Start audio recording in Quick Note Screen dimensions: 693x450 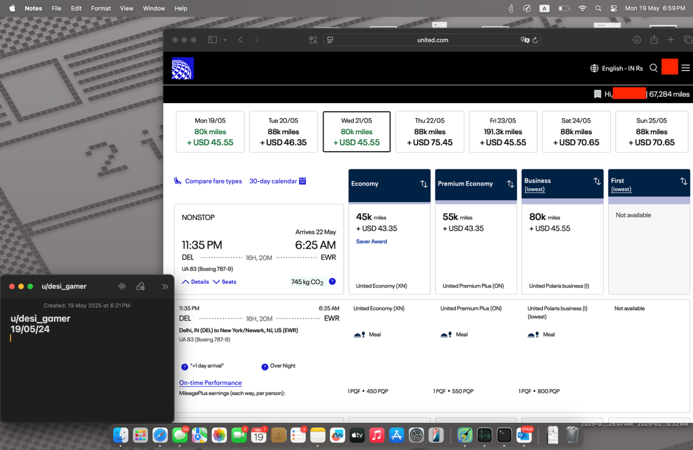coord(122,286)
